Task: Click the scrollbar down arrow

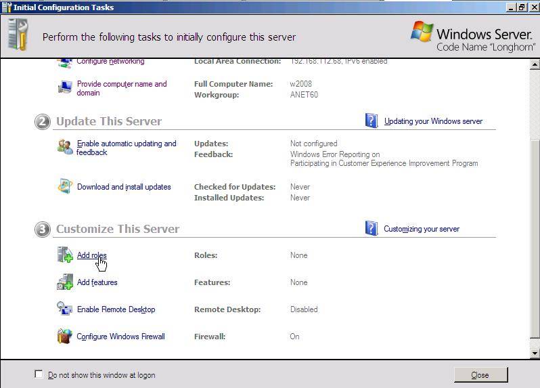Action: [535, 353]
